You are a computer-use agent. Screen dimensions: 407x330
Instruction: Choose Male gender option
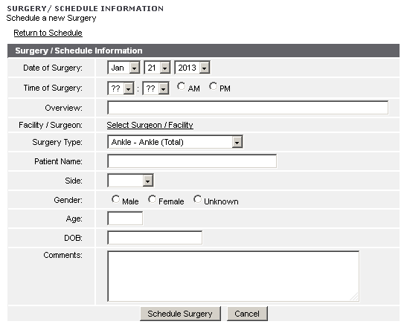[x=115, y=199]
